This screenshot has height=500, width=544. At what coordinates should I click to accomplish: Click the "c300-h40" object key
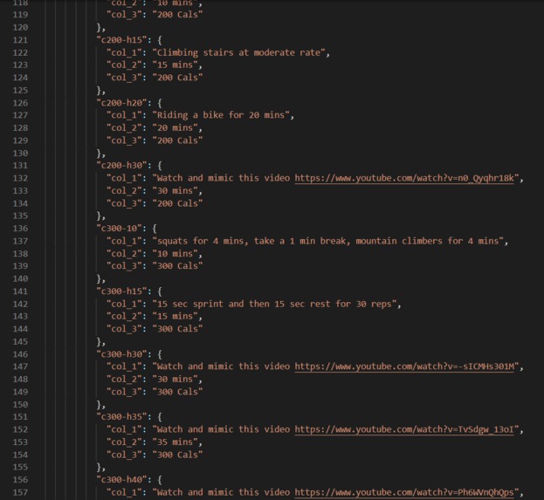coord(121,480)
